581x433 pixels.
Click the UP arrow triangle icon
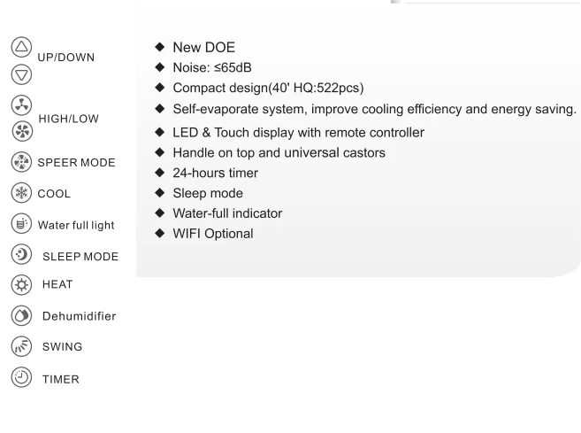(x=21, y=47)
